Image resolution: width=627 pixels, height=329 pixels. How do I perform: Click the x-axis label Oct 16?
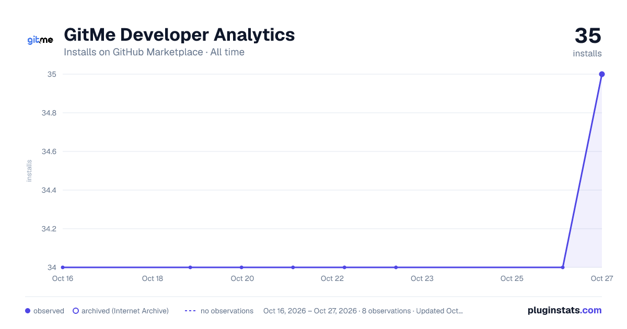63,278
